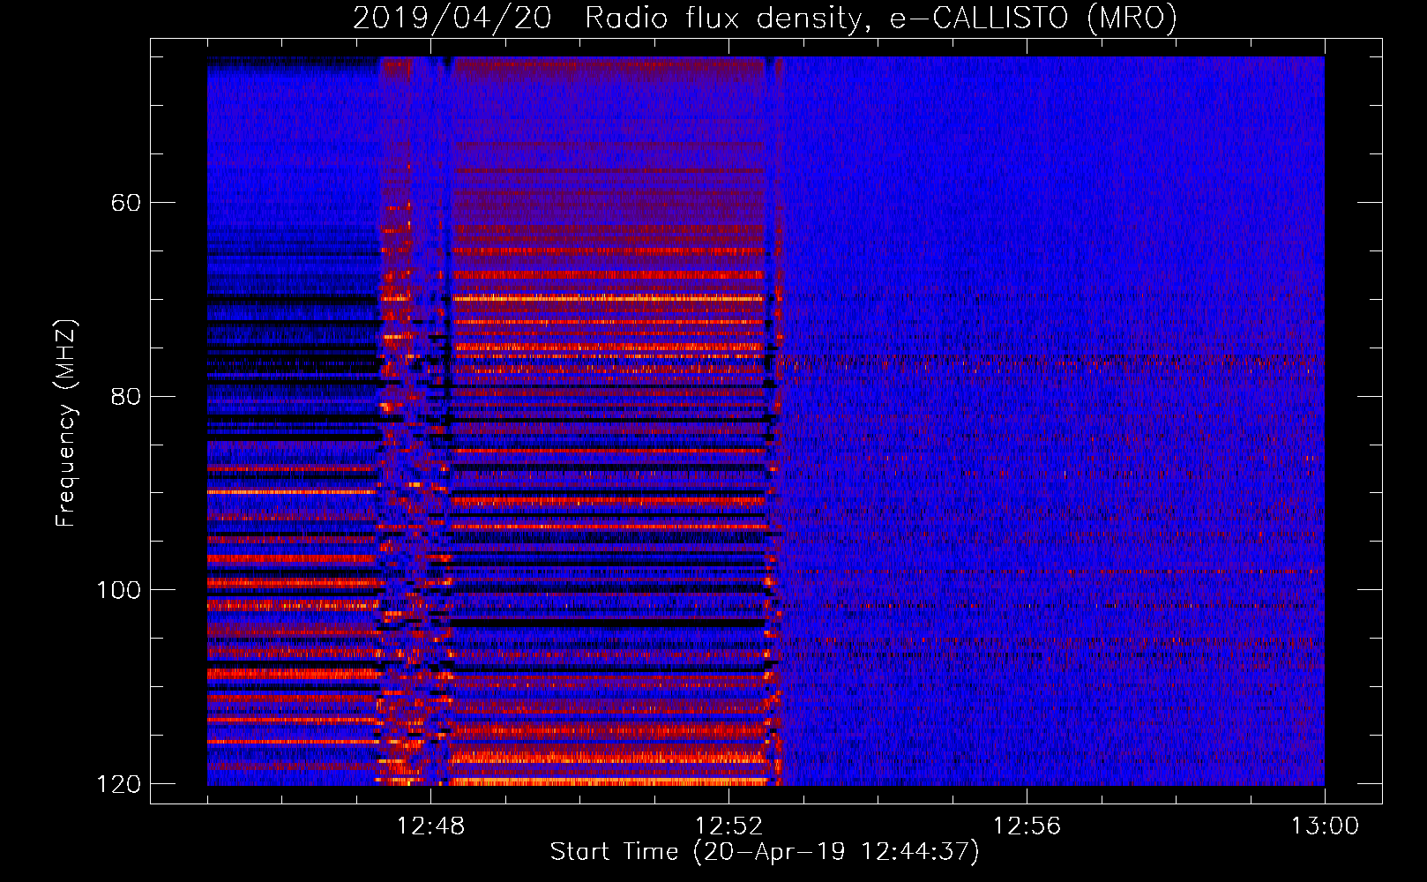This screenshot has height=882, width=1427.
Task: Click the 12:52 time tick label
Action: [728, 826]
